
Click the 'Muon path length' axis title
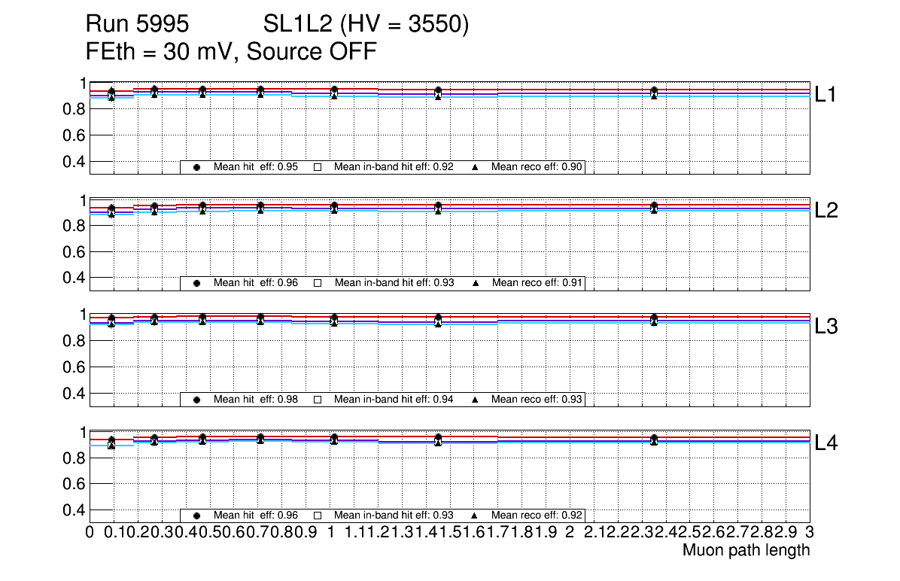click(746, 550)
